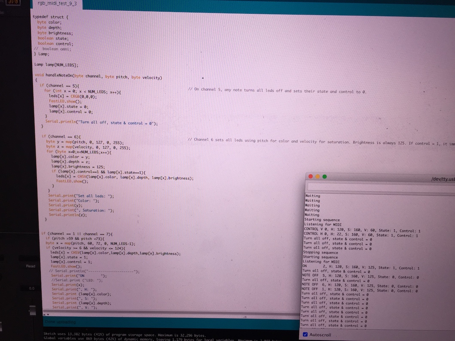Click the Done uploading status bar
Screen dimensions: 455x341
(x=60, y=322)
